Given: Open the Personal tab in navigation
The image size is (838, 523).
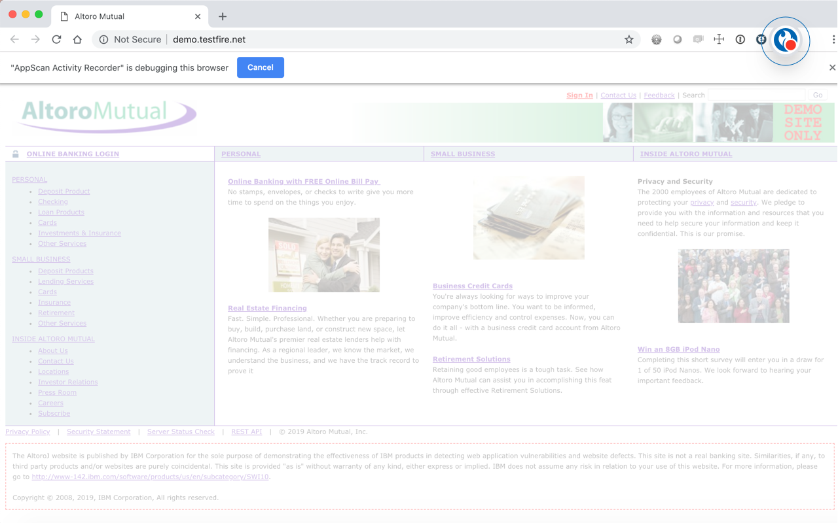Looking at the screenshot, I should pyautogui.click(x=241, y=154).
